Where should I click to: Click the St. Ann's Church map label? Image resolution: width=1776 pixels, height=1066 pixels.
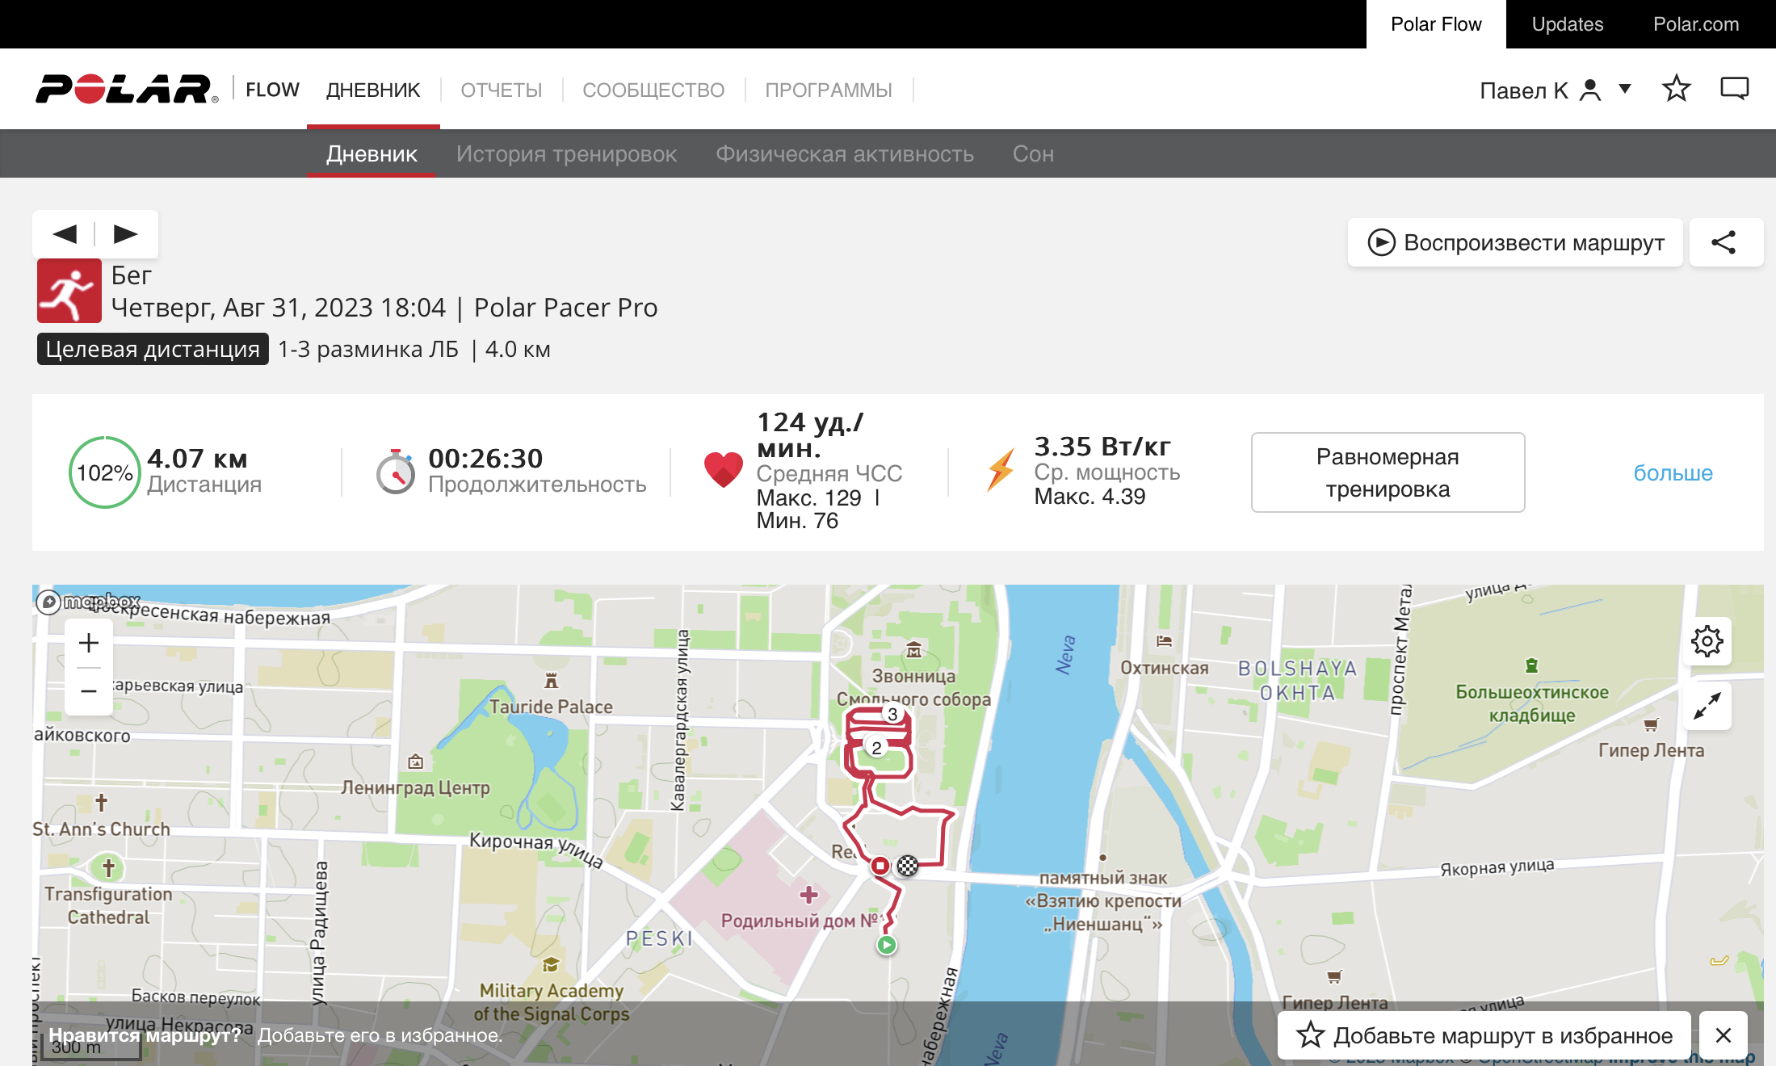click(x=102, y=829)
